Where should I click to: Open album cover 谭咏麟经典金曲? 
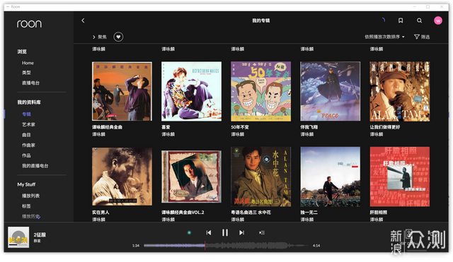(x=122, y=91)
